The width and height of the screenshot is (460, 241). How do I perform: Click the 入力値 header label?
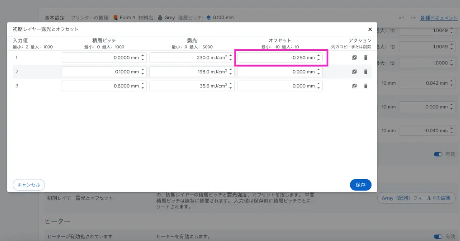20,40
